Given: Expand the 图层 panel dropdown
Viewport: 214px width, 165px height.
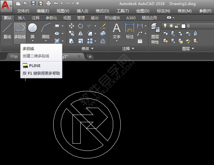Looking at the screenshot, I should [x=193, y=49].
